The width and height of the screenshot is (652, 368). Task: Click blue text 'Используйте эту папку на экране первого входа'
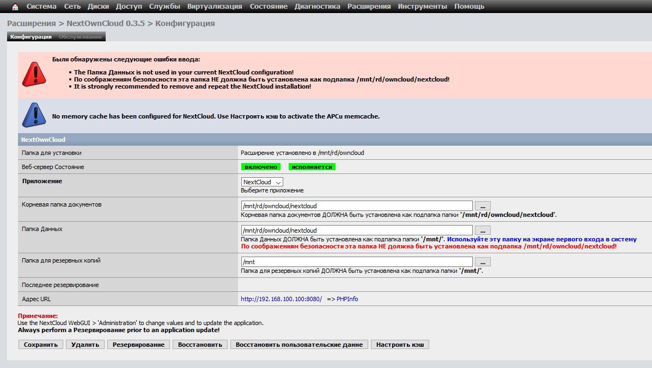tap(542, 239)
